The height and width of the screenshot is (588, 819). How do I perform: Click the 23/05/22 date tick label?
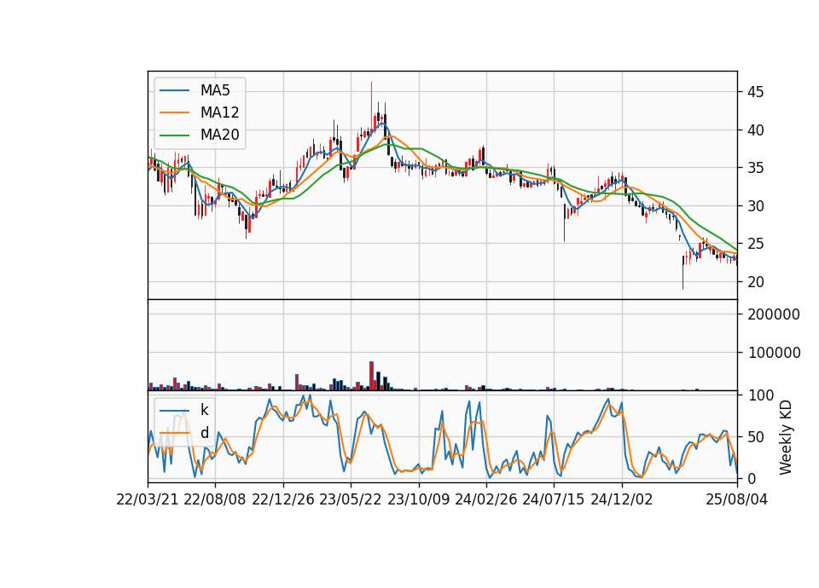click(351, 499)
